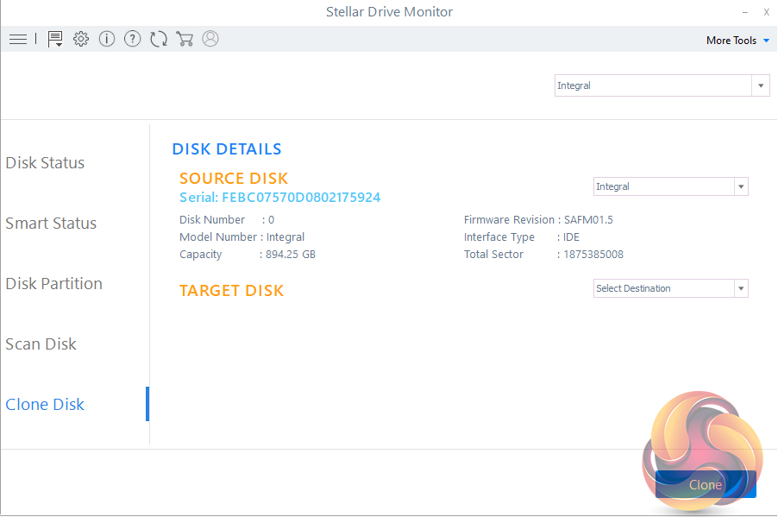Select Disk Partition in the sidebar
Screen dimensions: 778x517
(53, 283)
